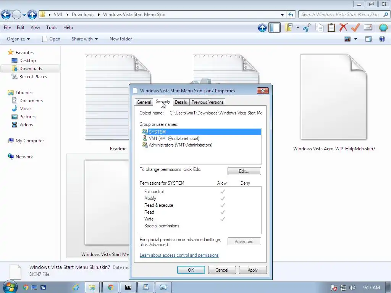This screenshot has height=293, width=391.
Task: Click the red X Delete icon
Action: (343, 27)
